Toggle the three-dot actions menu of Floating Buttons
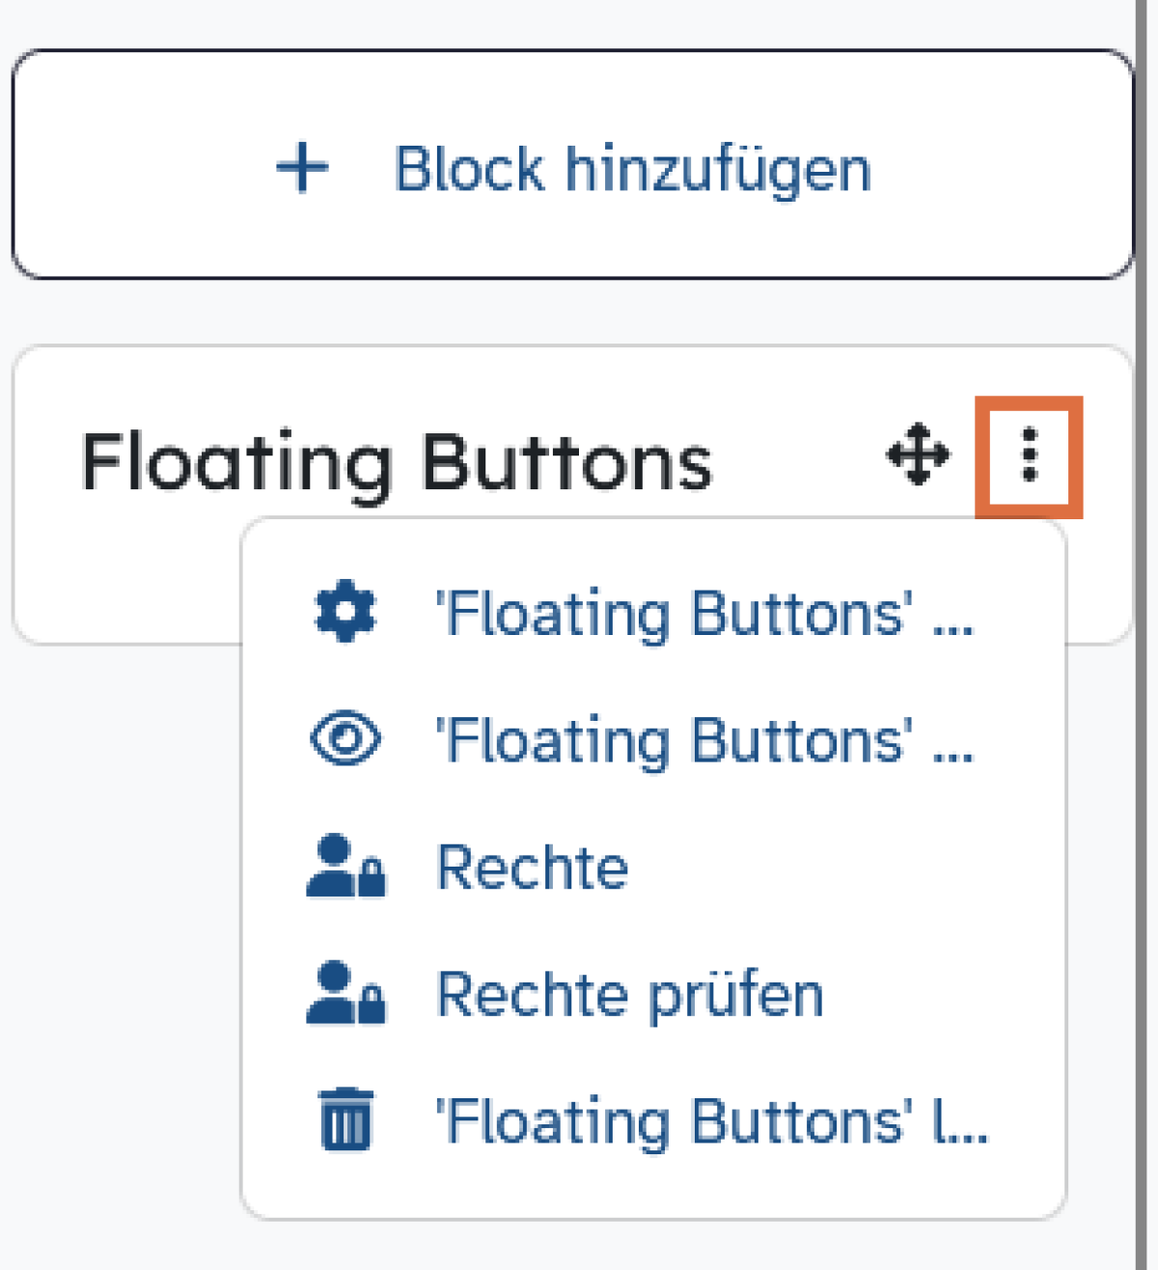 pyautogui.click(x=1029, y=456)
